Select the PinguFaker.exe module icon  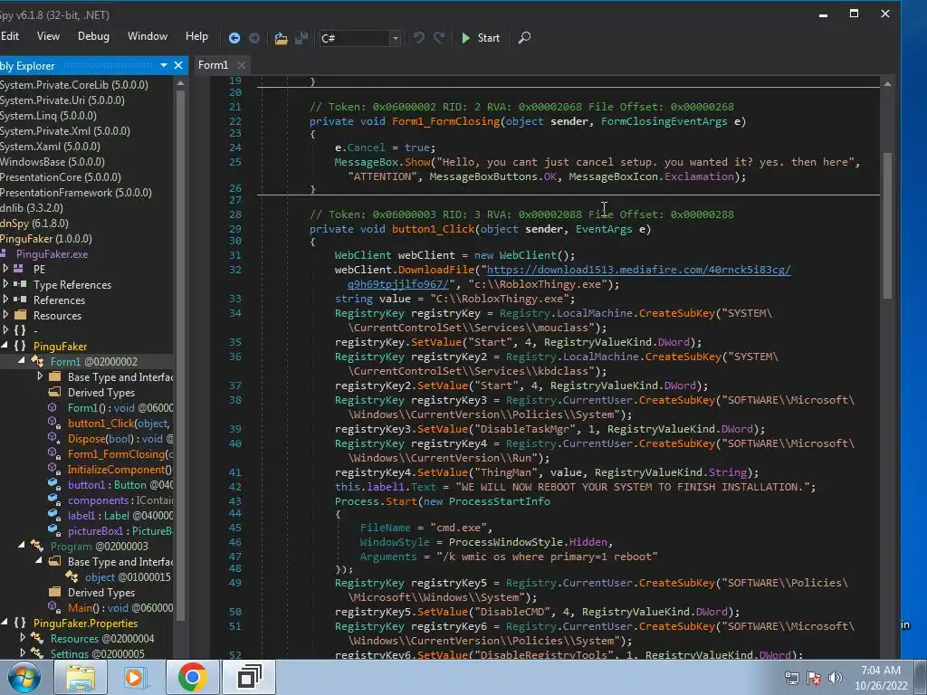[x=5, y=253]
